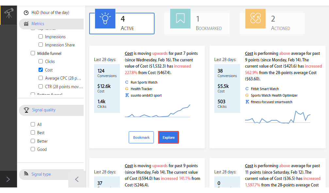Click ad group icon beside Sports Watch Health Optimizer
The image size is (329, 193).
[x=247, y=95]
